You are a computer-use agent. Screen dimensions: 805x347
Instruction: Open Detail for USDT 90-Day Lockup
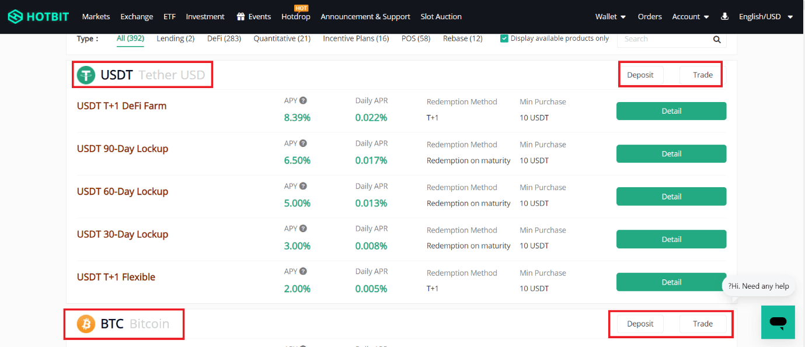[671, 153]
